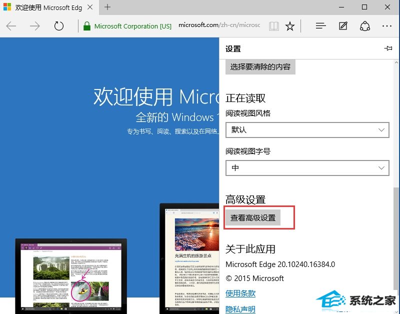Image resolution: width=400 pixels, height=314 pixels.
Task: Open the 阅读视图字号 dropdown
Action: (x=307, y=168)
